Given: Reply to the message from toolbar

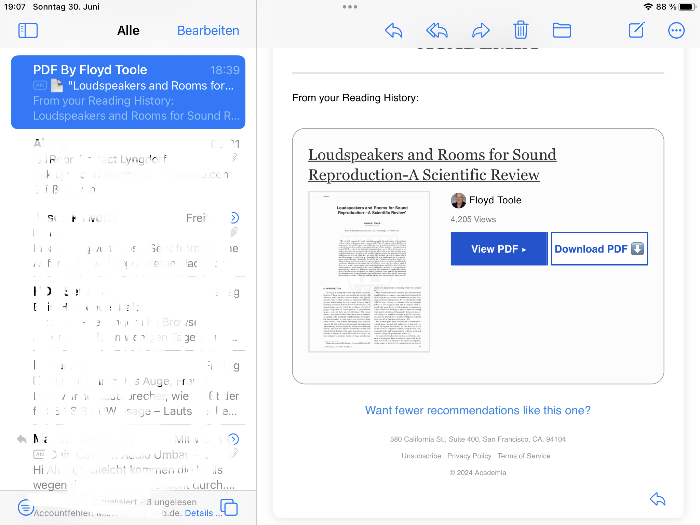Looking at the screenshot, I should pyautogui.click(x=393, y=30).
